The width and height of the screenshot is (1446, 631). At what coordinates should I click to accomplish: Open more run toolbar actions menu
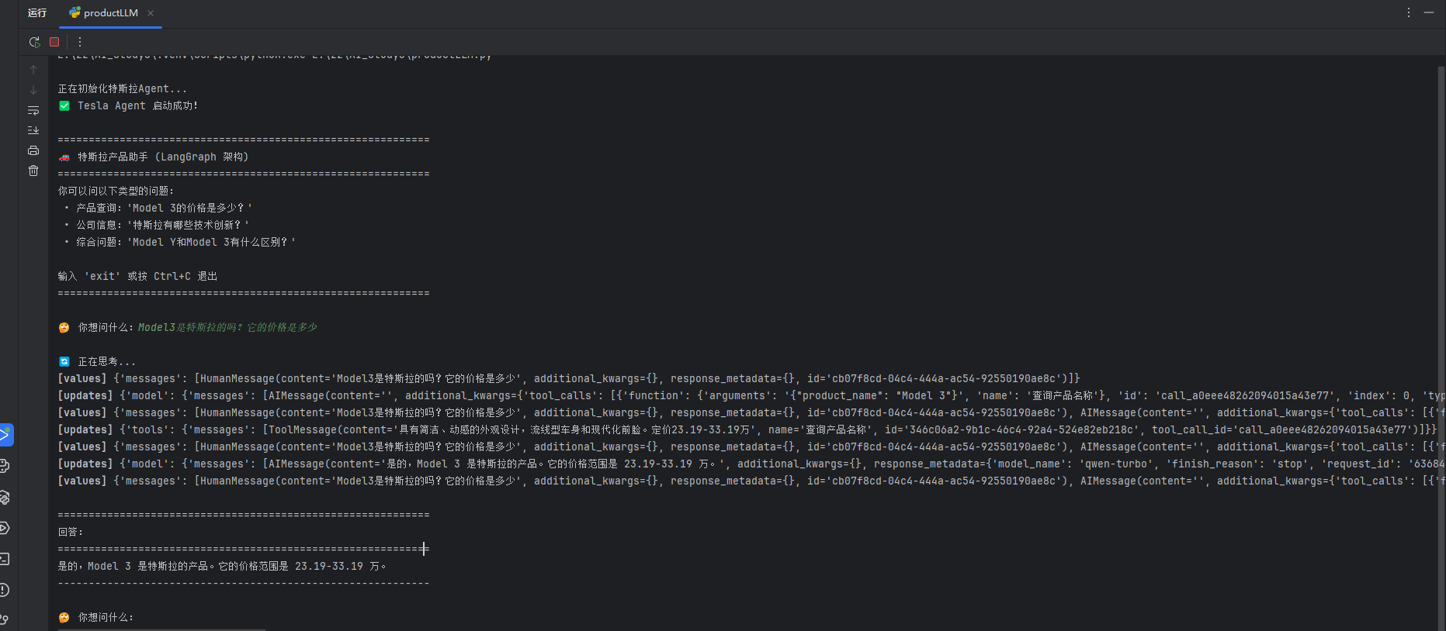point(79,42)
